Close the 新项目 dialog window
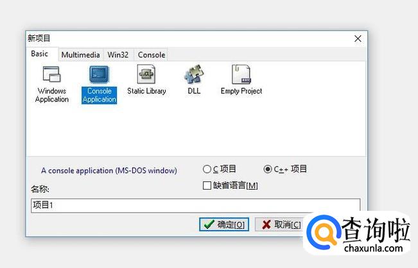The width and height of the screenshot is (418, 268). [358, 39]
